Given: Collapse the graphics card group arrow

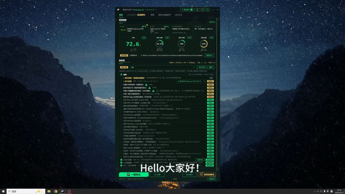Looking at the screenshot, I should 124,81.
